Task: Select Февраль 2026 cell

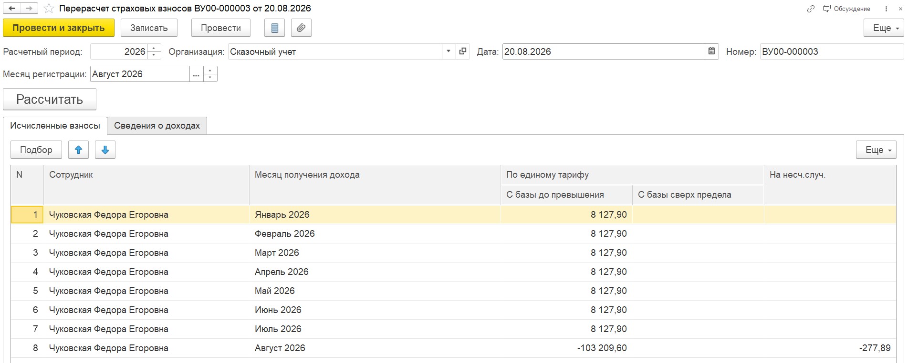Action: tap(375, 234)
